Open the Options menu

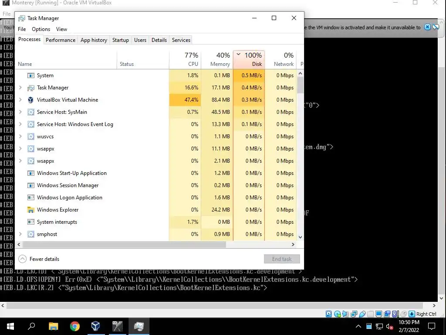coord(41,29)
